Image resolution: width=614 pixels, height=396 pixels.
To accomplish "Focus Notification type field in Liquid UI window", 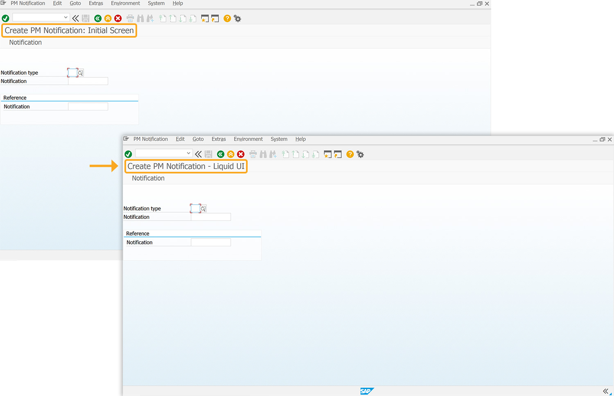I will [x=195, y=209].
